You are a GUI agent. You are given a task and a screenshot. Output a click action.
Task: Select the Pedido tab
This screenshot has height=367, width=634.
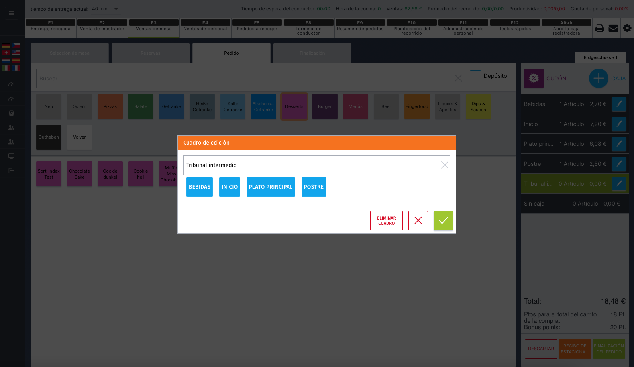231,53
